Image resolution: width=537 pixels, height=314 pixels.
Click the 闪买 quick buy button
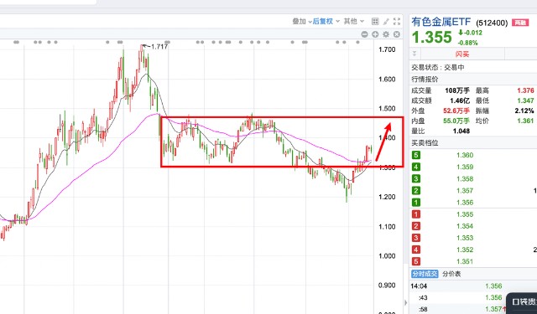tap(462, 54)
